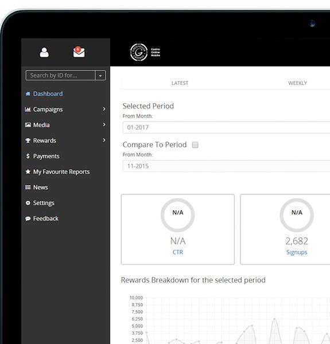
Task: Click the My Favourite Reports star icon
Action: tap(28, 171)
